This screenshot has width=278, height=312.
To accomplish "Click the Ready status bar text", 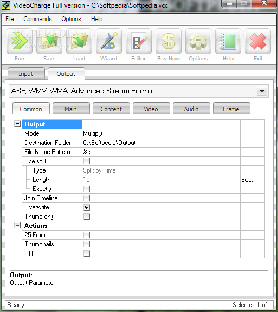I will (x=16, y=305).
